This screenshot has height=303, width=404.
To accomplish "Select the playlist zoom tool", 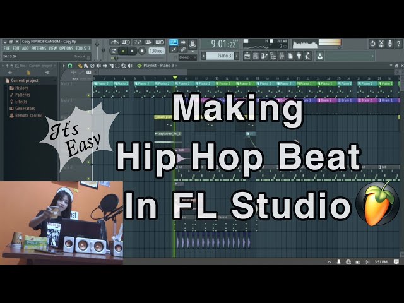I will (124, 66).
